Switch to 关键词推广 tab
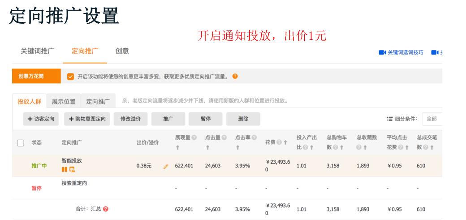This screenshot has height=220, width=466. coord(38,51)
